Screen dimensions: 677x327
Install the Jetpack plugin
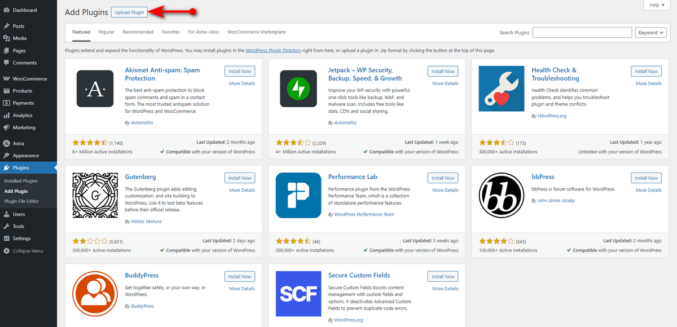[x=443, y=72]
